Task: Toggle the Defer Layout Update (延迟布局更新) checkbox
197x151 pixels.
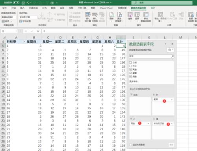Action: coord(130,145)
